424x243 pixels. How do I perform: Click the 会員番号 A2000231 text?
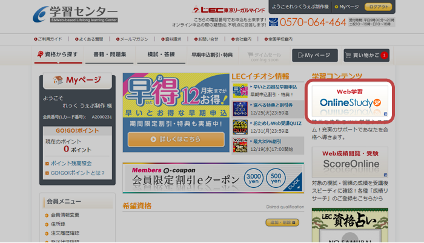click(x=78, y=117)
